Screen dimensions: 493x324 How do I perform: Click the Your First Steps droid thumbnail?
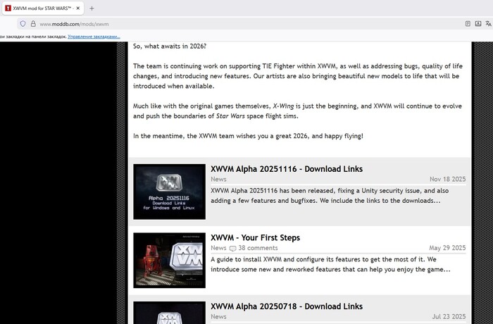[169, 260]
